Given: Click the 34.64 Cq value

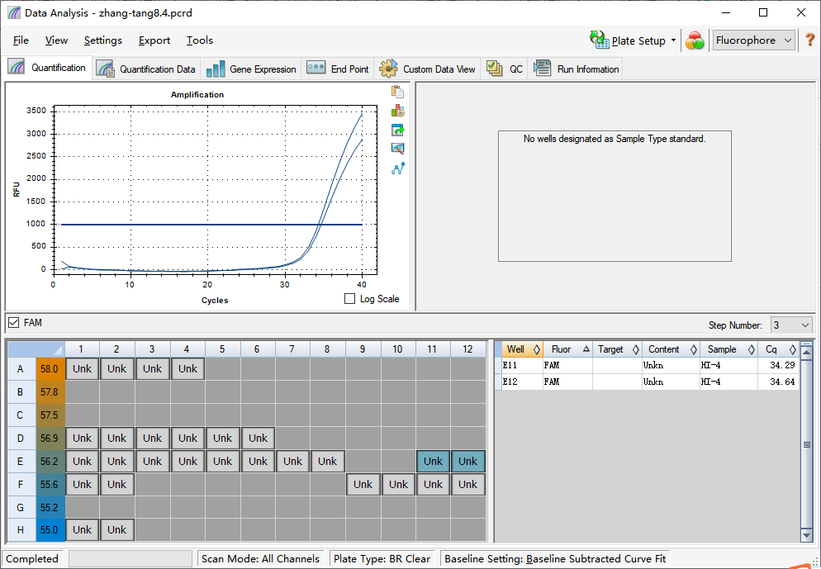Looking at the screenshot, I should point(782,382).
